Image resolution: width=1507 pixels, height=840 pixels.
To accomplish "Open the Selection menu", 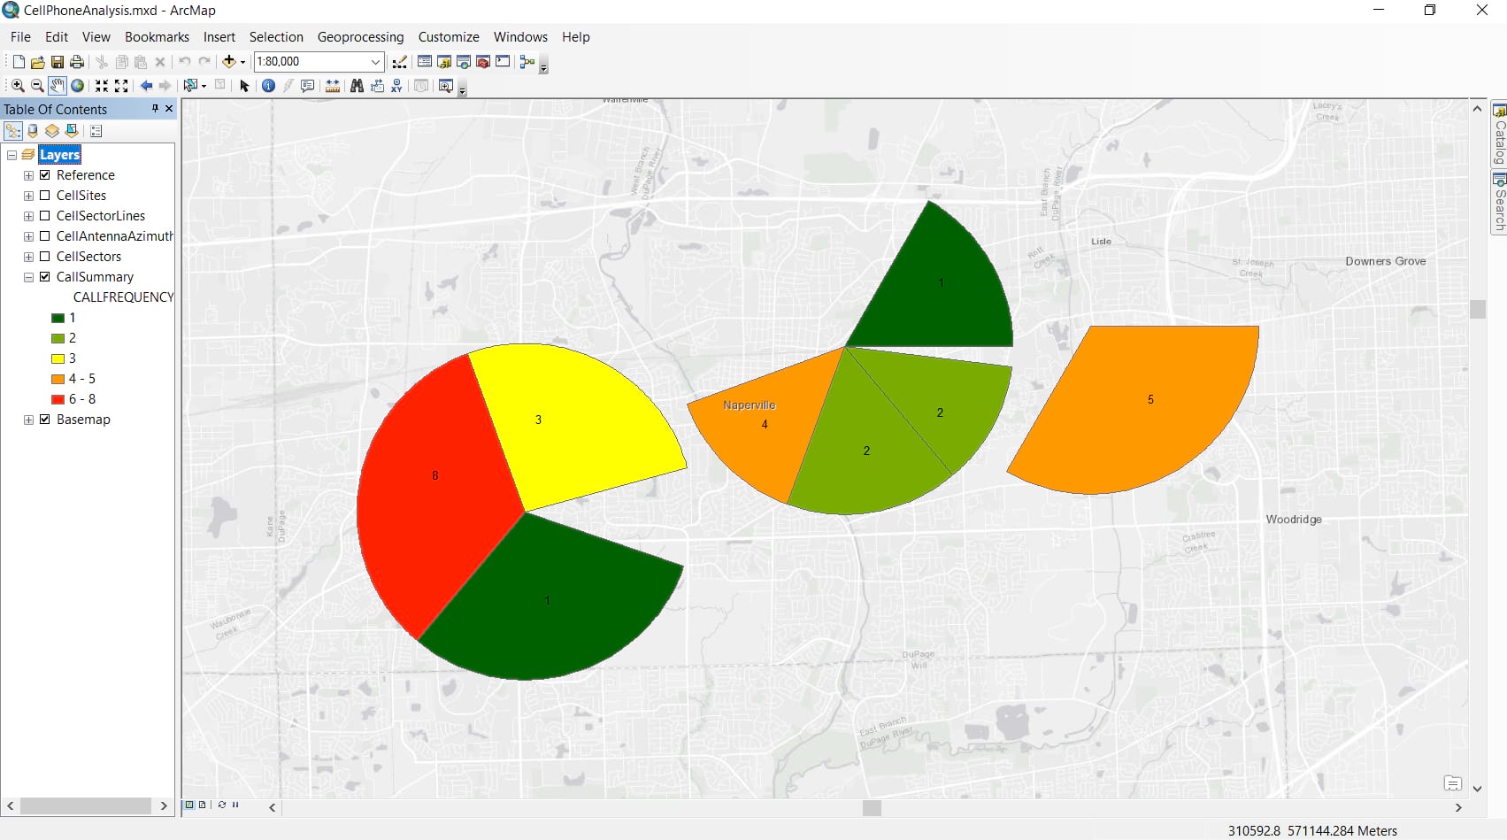I will click(x=276, y=37).
